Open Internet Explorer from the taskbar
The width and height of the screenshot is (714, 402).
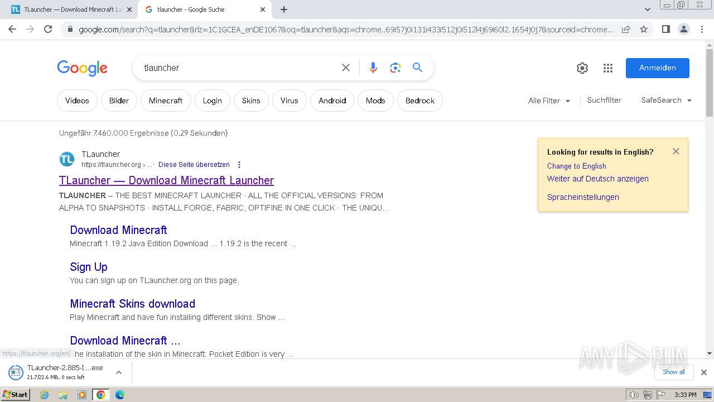click(45, 395)
